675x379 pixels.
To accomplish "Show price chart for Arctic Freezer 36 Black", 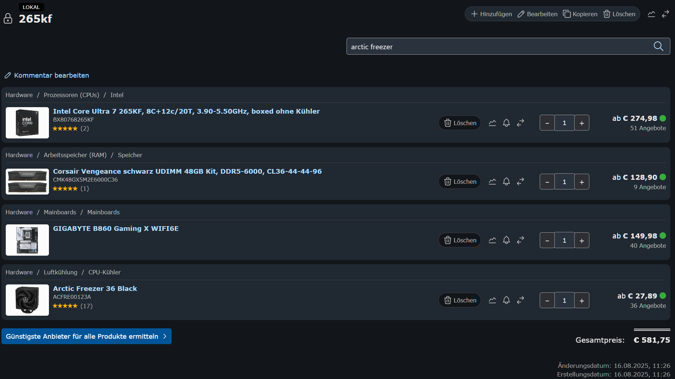I will [492, 300].
